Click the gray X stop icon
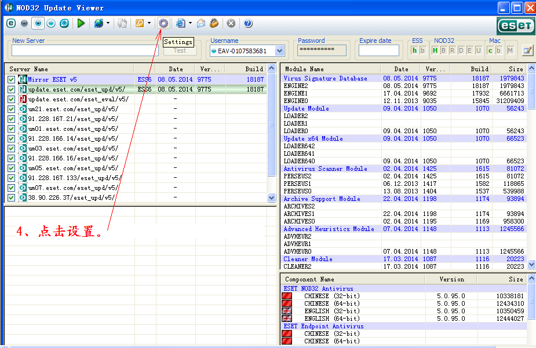Screen dimensions: 536x348 (231, 23)
